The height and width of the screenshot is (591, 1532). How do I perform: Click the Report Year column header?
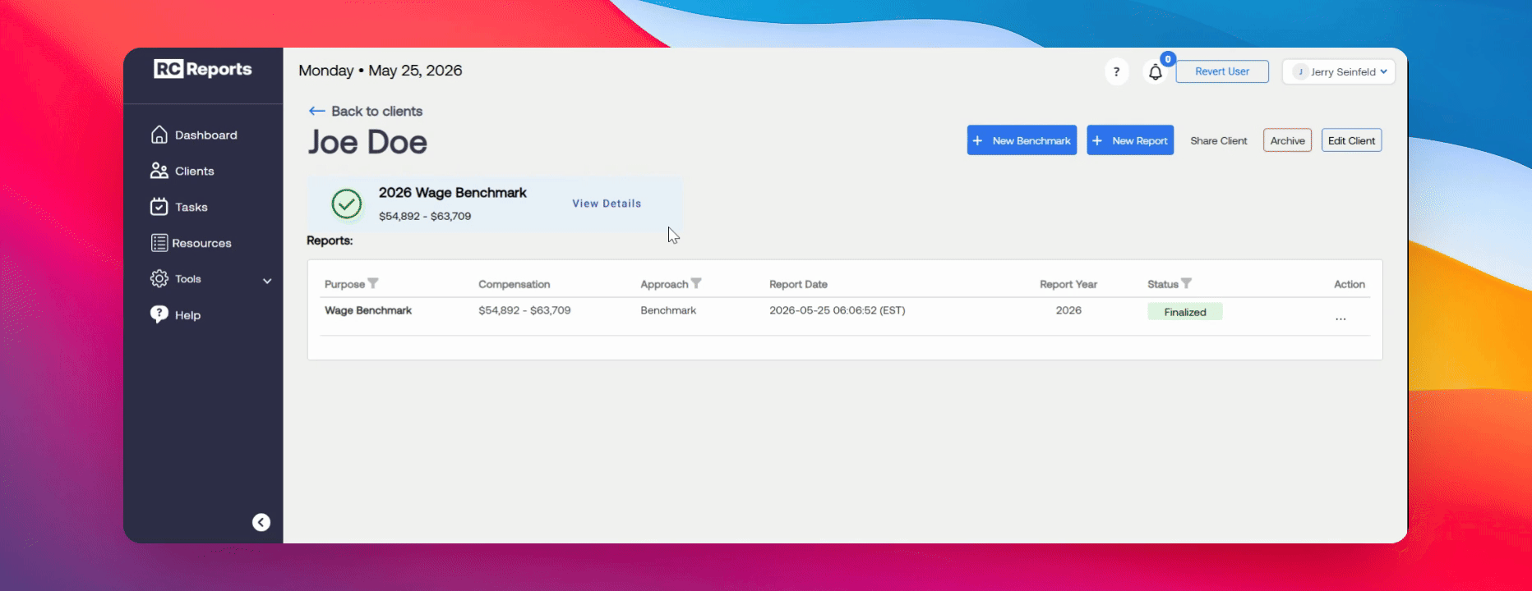tap(1068, 284)
